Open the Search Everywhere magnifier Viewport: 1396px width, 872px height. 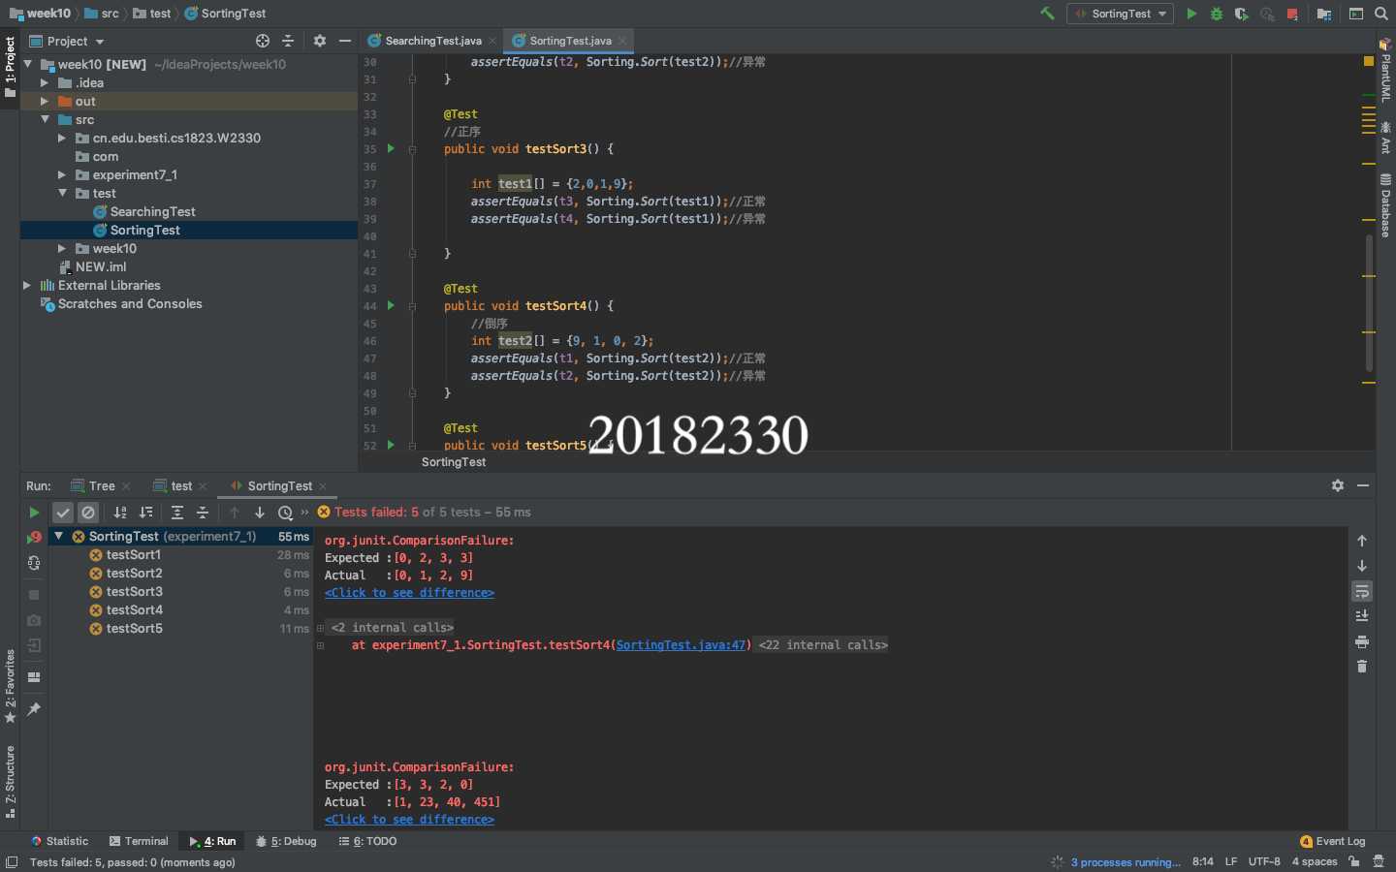1381,14
